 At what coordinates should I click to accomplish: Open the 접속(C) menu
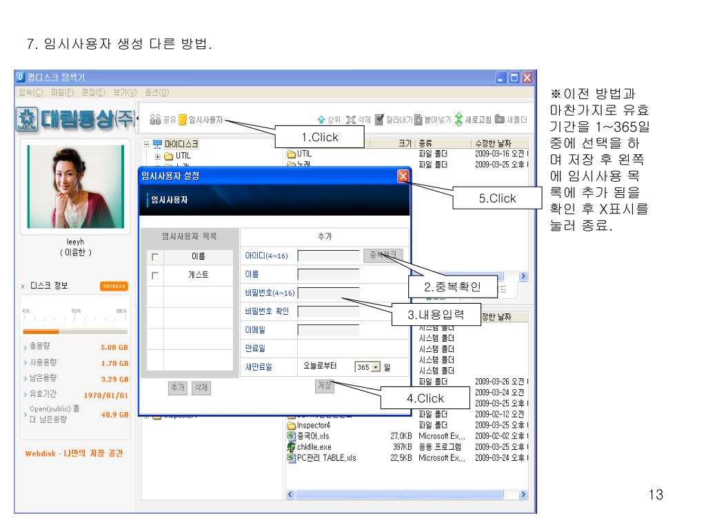point(30,92)
